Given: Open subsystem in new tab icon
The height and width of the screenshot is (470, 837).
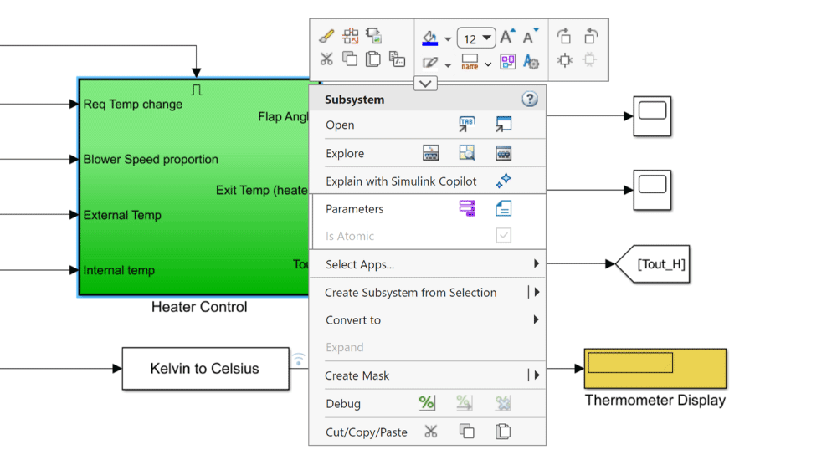Looking at the screenshot, I should point(467,125).
